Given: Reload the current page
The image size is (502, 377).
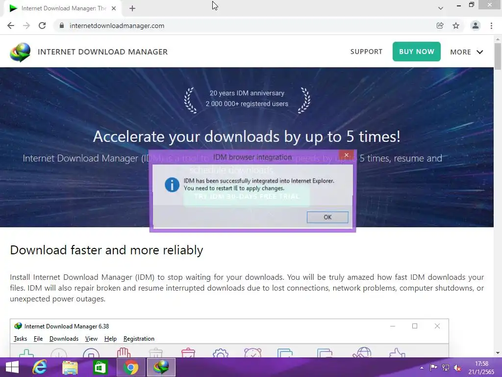Looking at the screenshot, I should pyautogui.click(x=42, y=26).
